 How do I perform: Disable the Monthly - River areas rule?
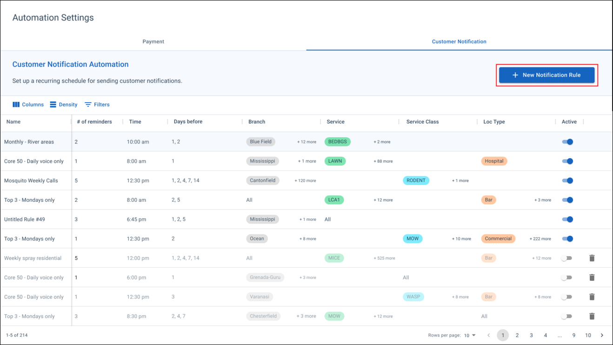[567, 142]
